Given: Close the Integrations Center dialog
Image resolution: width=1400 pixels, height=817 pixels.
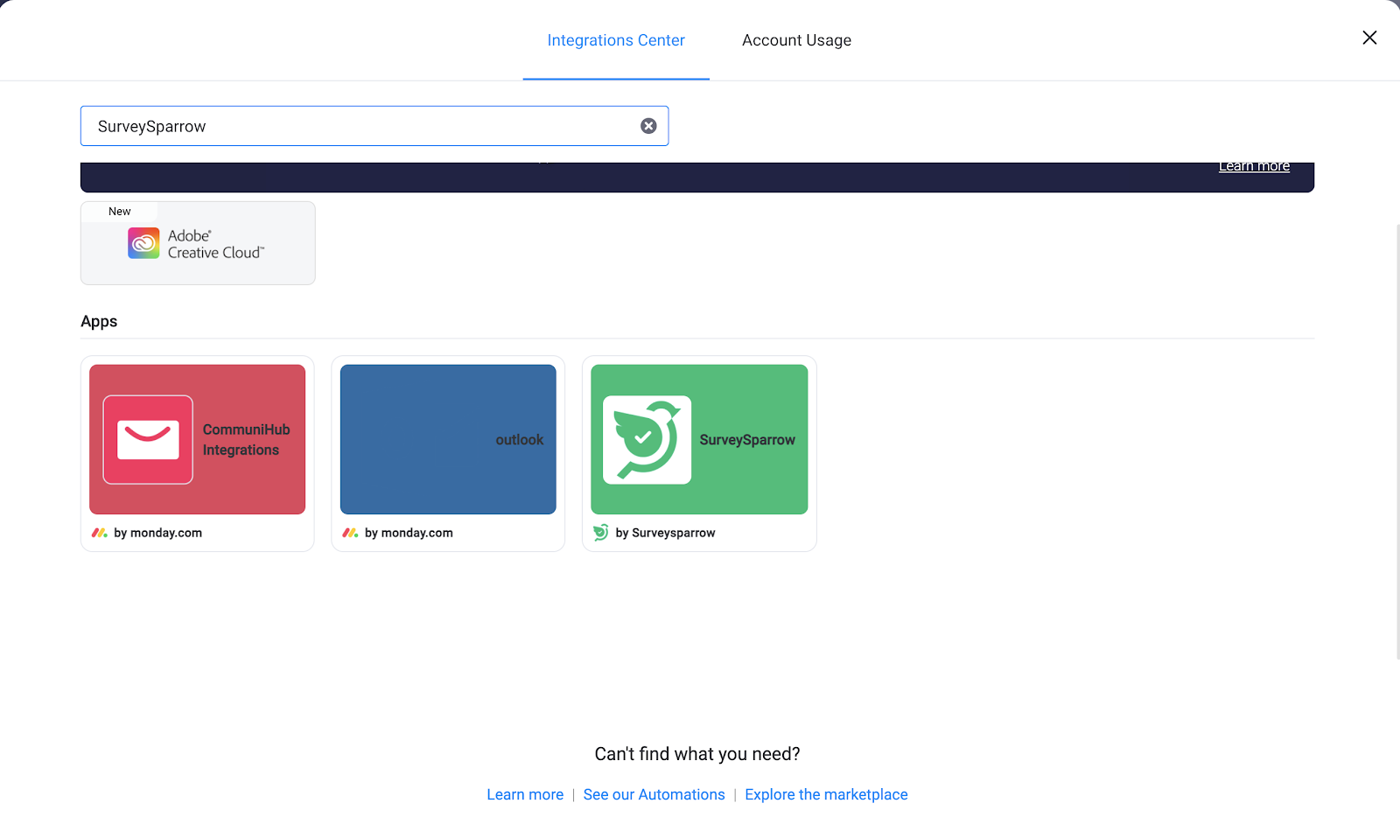Looking at the screenshot, I should point(1369,38).
